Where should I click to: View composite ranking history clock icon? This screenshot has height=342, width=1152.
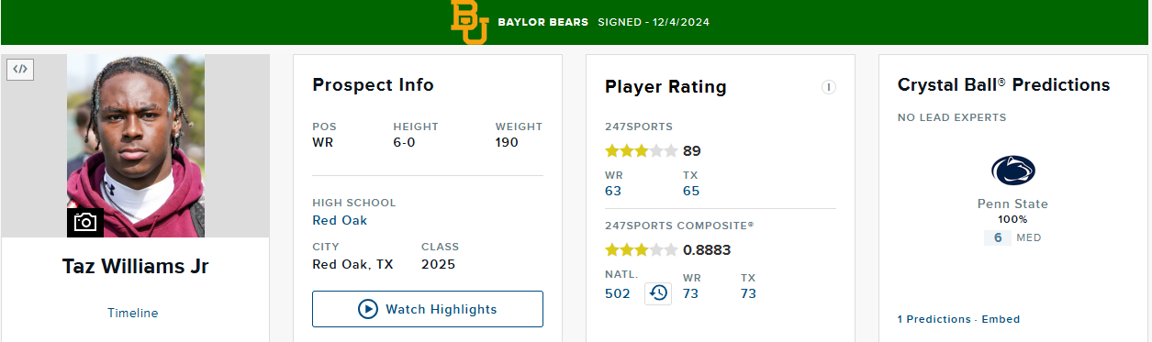(x=658, y=293)
